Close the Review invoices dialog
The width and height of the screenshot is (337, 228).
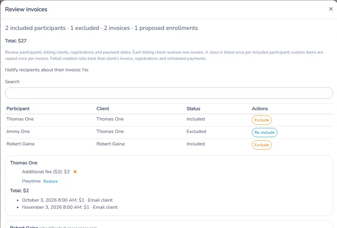pyautogui.click(x=331, y=9)
